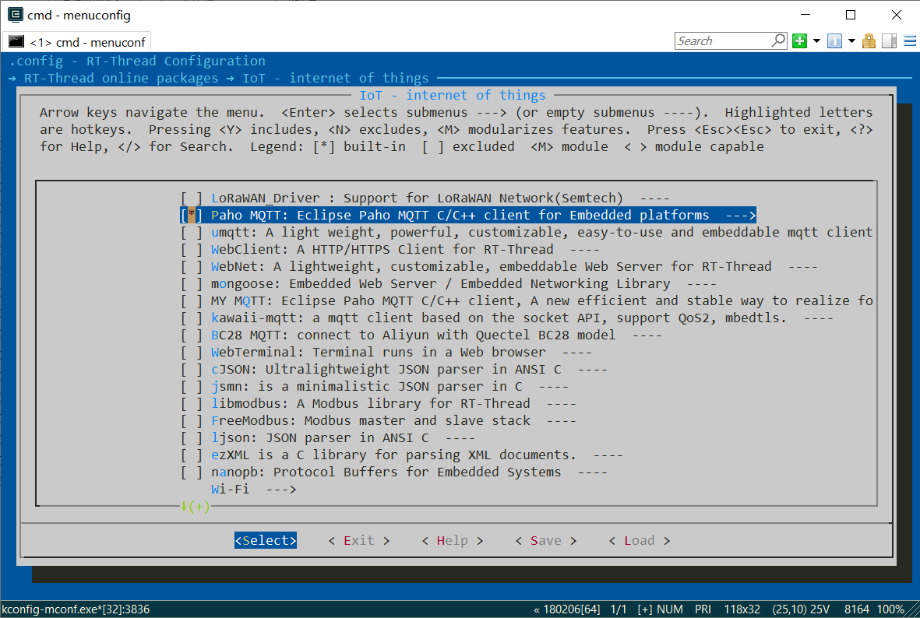The image size is (920, 618).
Task: Toggle the WebNet checkbox
Action: (192, 266)
